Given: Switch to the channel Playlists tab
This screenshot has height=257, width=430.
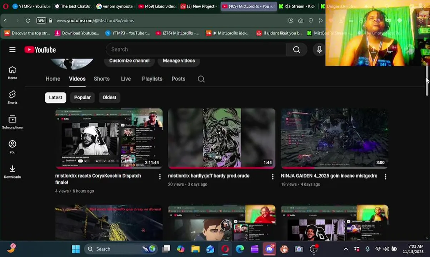Looking at the screenshot, I should [x=152, y=79].
